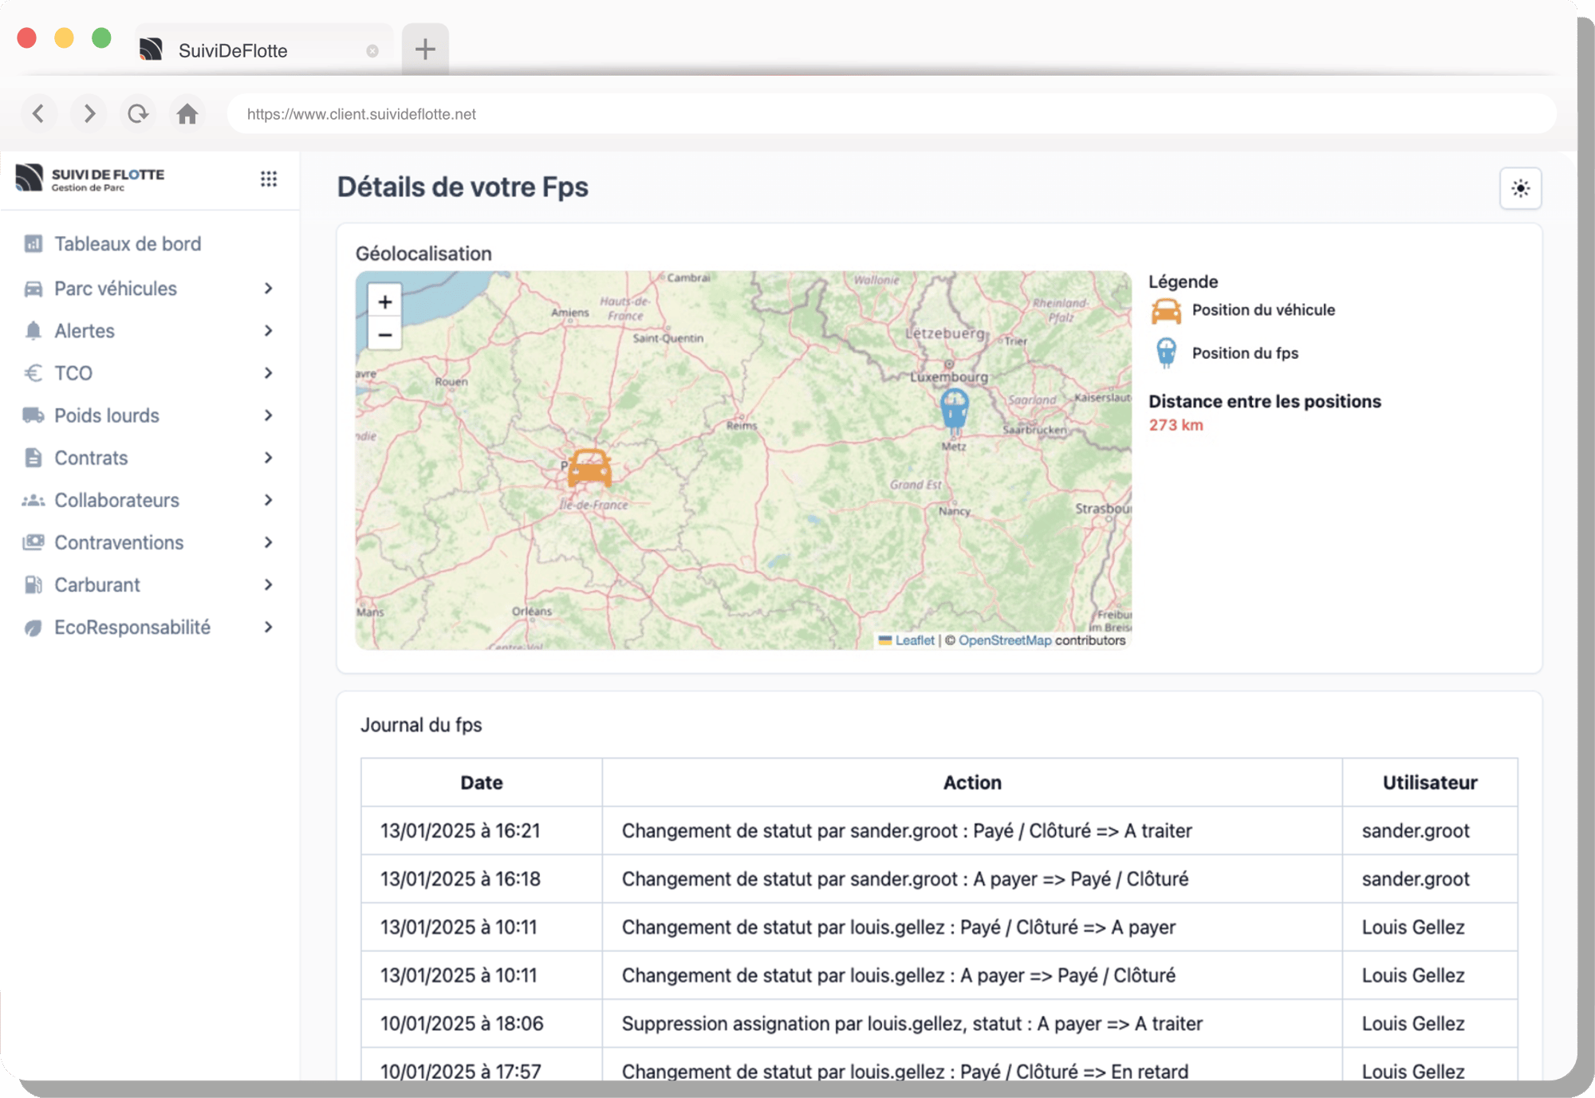Click the 273 km distance value
The width and height of the screenshot is (1595, 1098).
1176,425
